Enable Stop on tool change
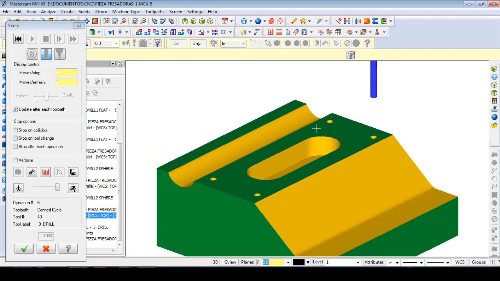Screen dimensions: 500x281 pos(15,138)
